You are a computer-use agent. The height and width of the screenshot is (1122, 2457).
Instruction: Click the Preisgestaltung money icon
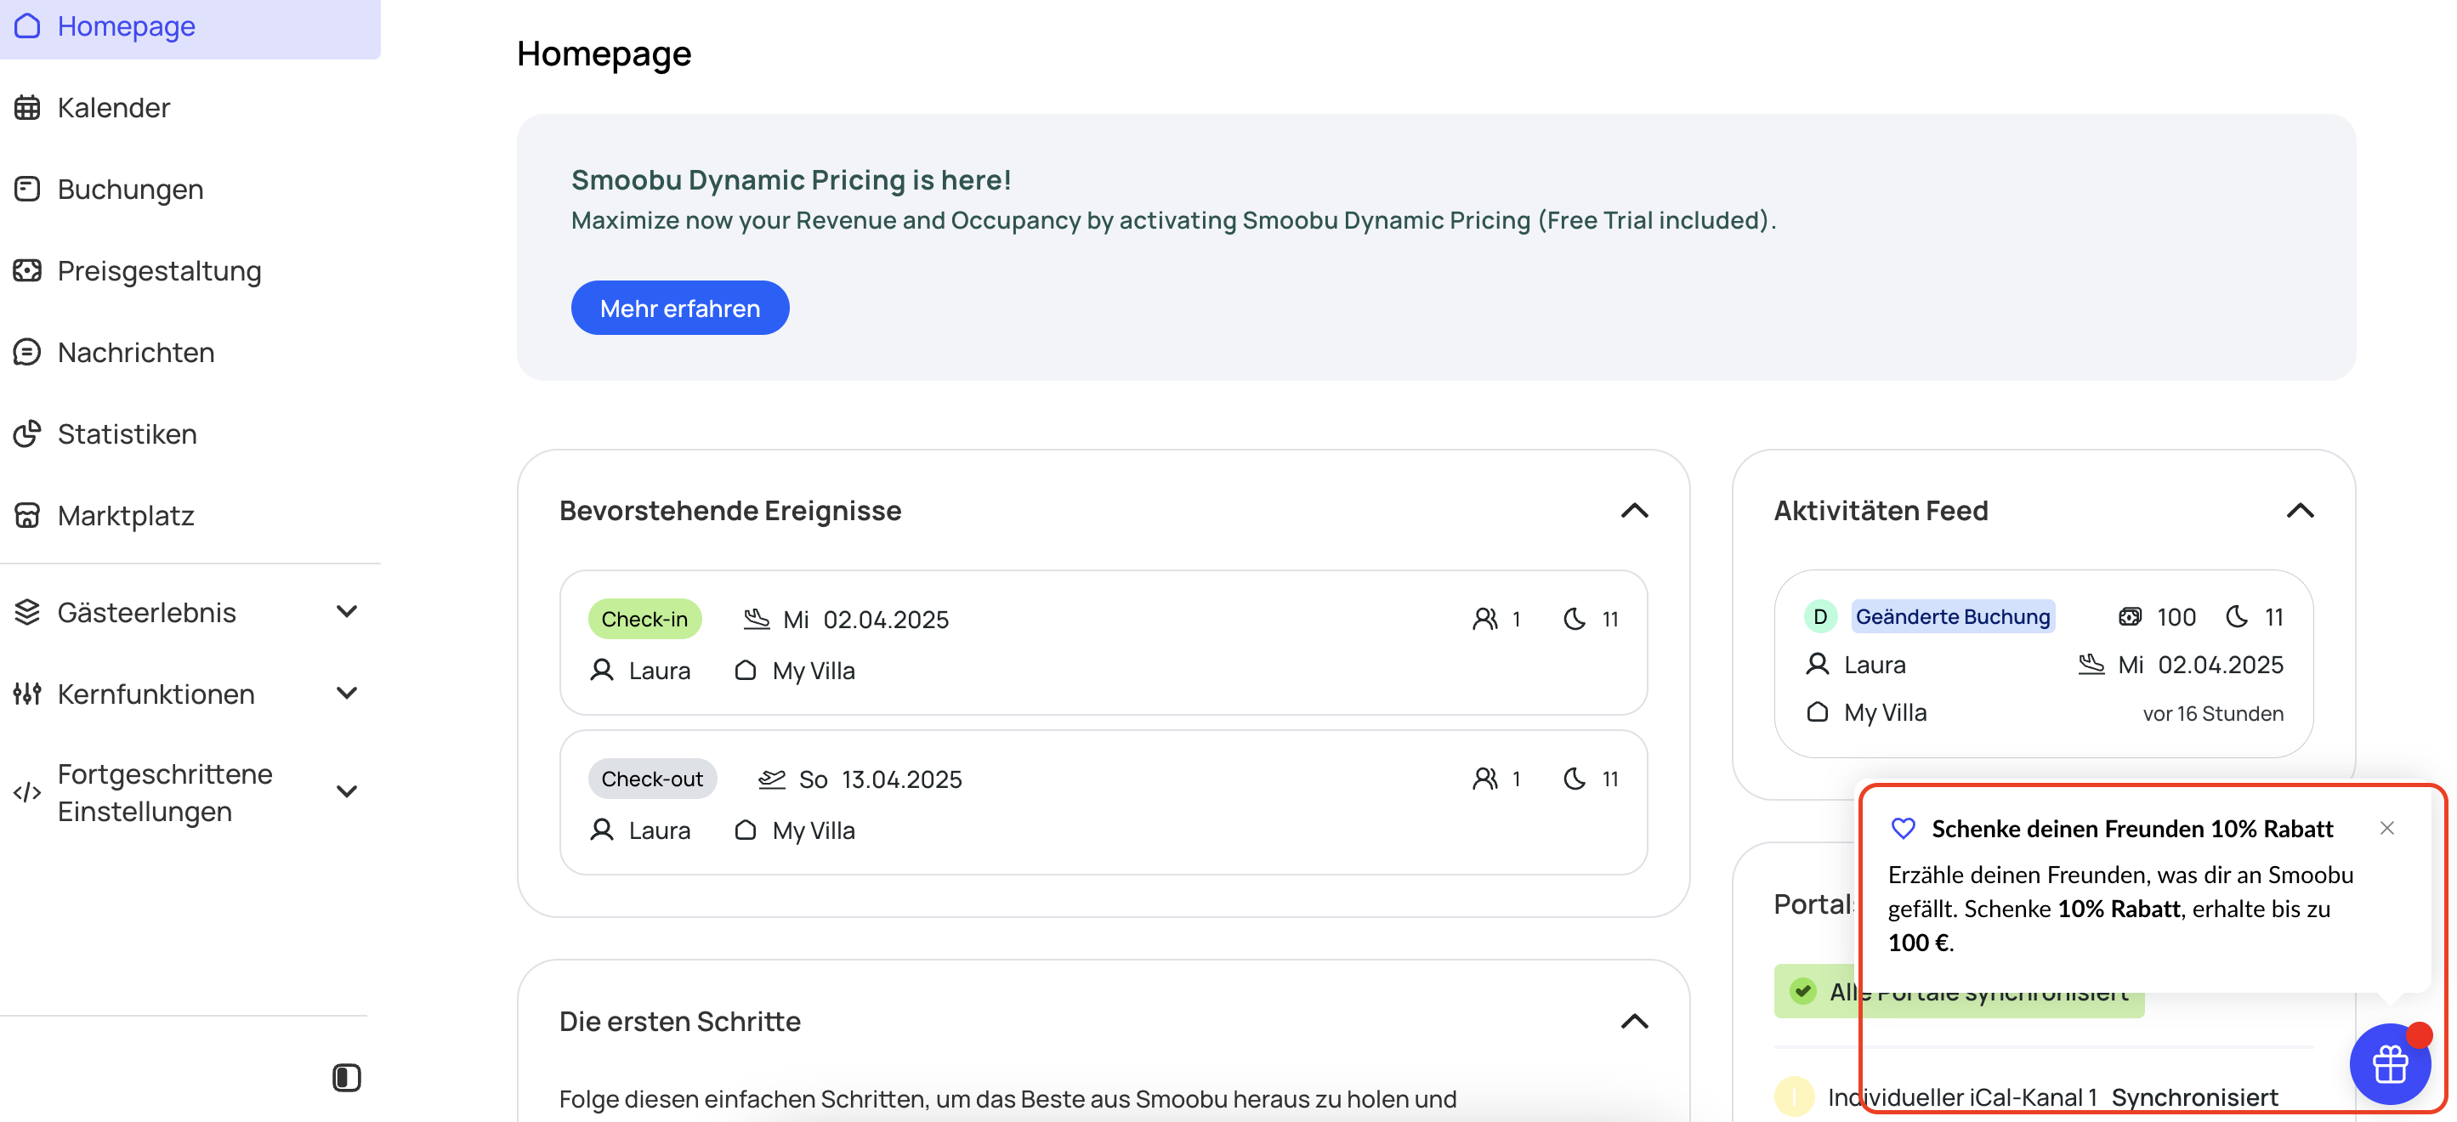click(x=26, y=271)
